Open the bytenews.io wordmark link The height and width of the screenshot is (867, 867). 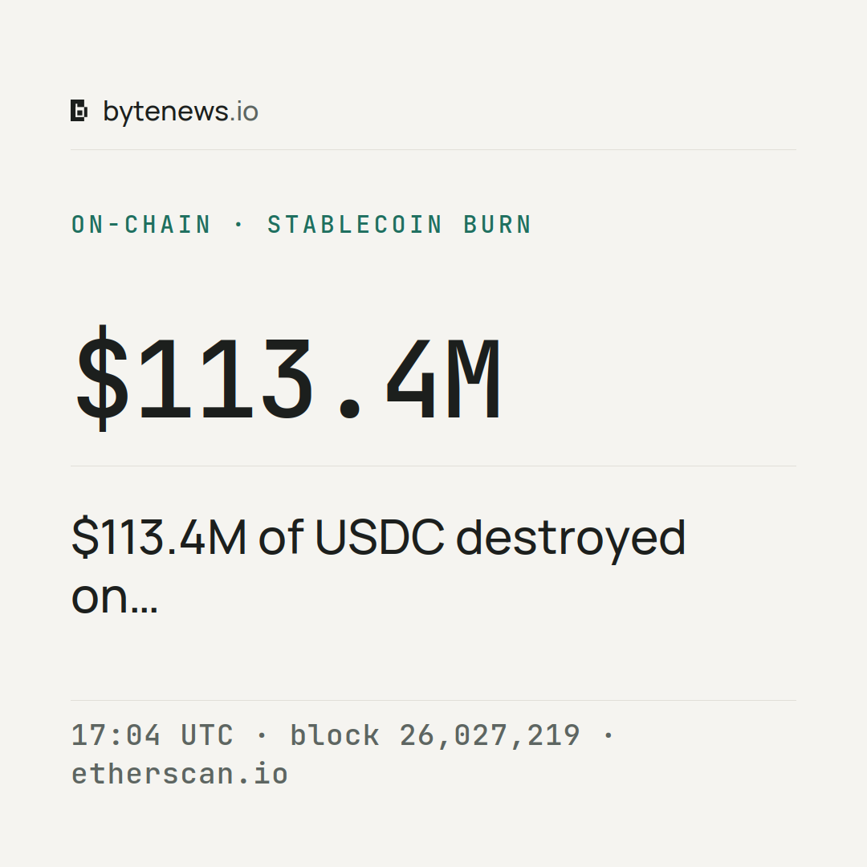181,112
